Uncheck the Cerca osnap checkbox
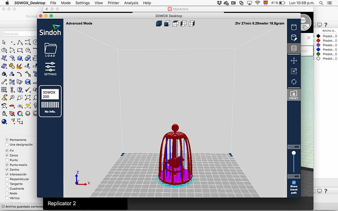 [x=7, y=155]
